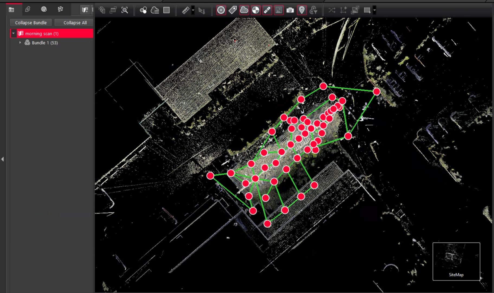Click the SiteMap thumbnail preview
The image size is (494, 293).
click(x=457, y=260)
